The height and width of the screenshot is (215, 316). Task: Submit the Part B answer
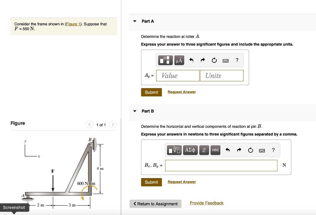tap(151, 182)
